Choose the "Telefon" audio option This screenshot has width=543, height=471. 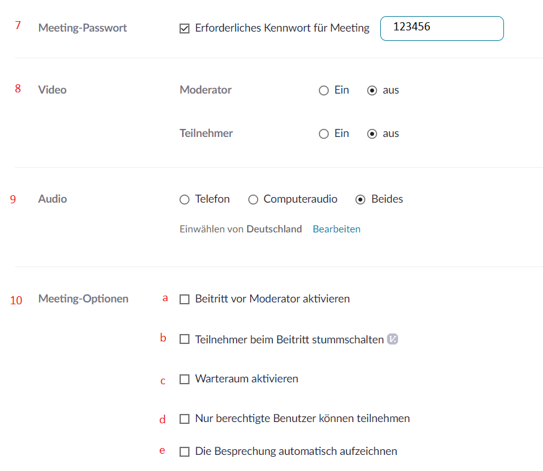pos(185,200)
